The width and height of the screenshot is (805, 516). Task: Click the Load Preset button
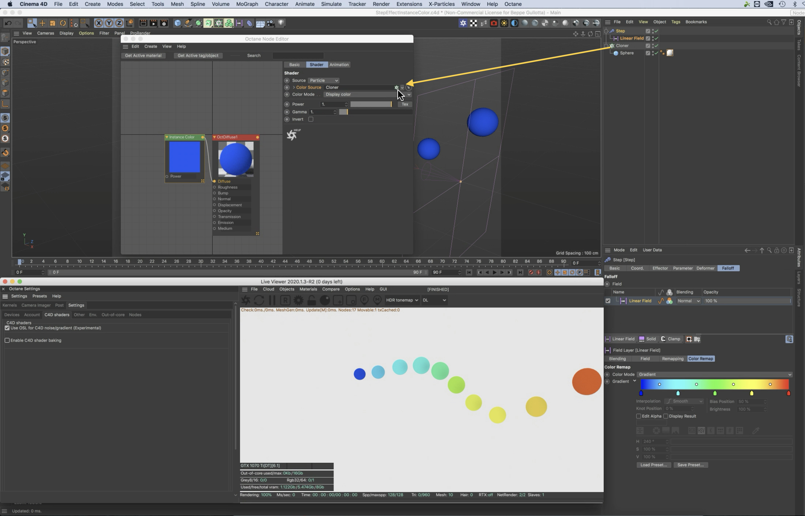[x=653, y=465]
